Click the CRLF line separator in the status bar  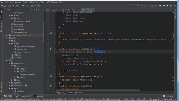pos(139,99)
